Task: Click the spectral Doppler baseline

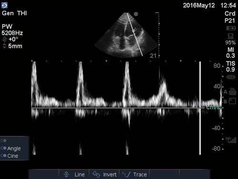Action: pyautogui.click(x=118, y=108)
